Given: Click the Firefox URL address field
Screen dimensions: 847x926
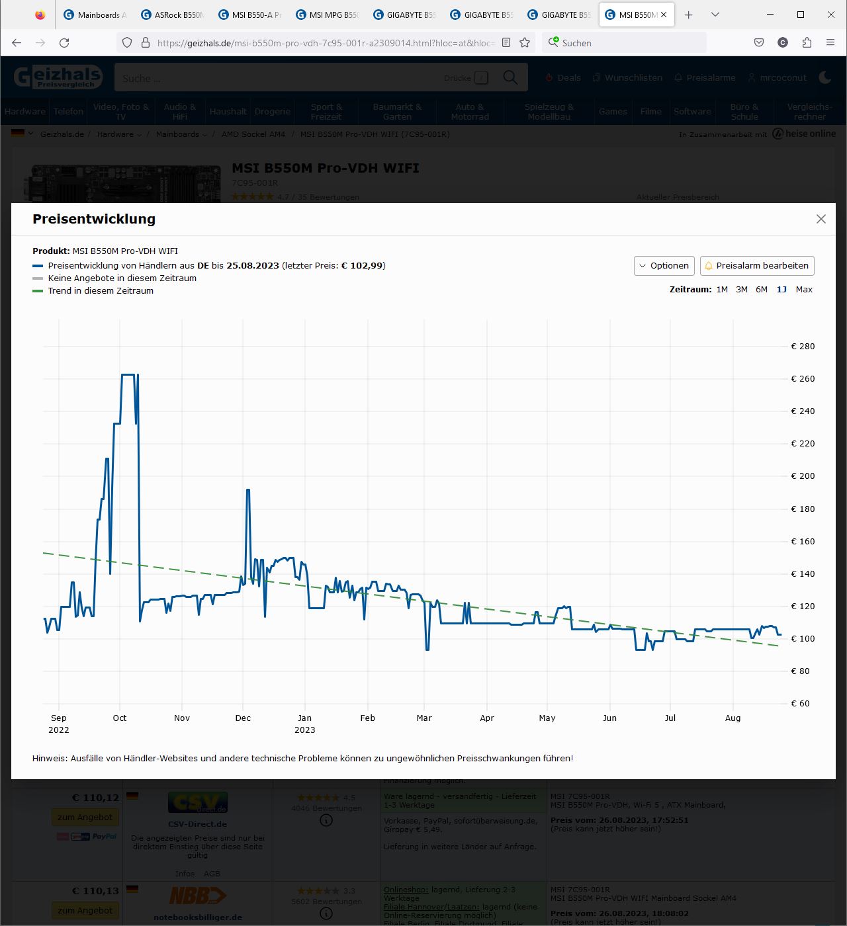Looking at the screenshot, I should pyautogui.click(x=326, y=43).
